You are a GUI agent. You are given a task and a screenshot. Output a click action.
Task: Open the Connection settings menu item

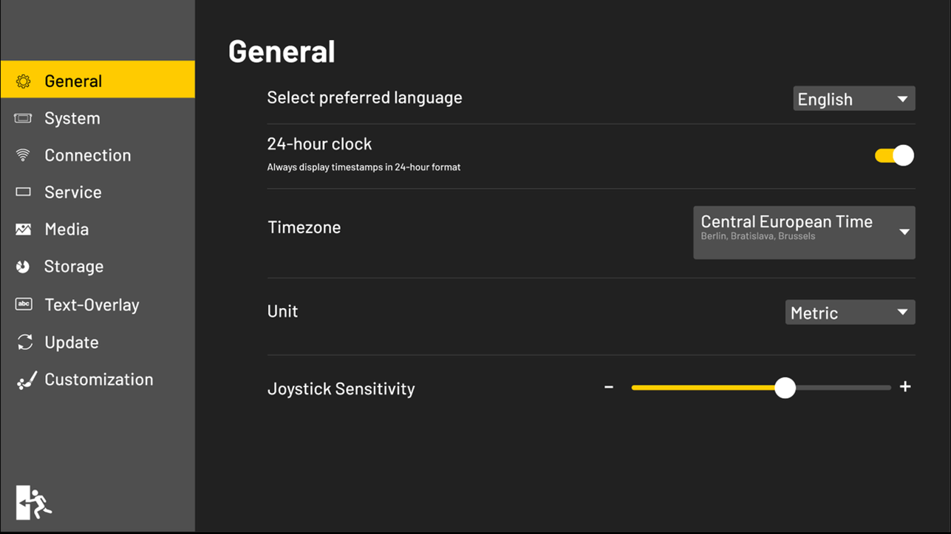tap(87, 155)
